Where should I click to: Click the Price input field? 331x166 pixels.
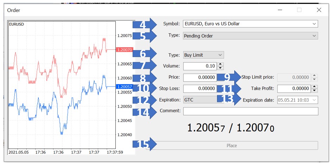click(x=199, y=77)
